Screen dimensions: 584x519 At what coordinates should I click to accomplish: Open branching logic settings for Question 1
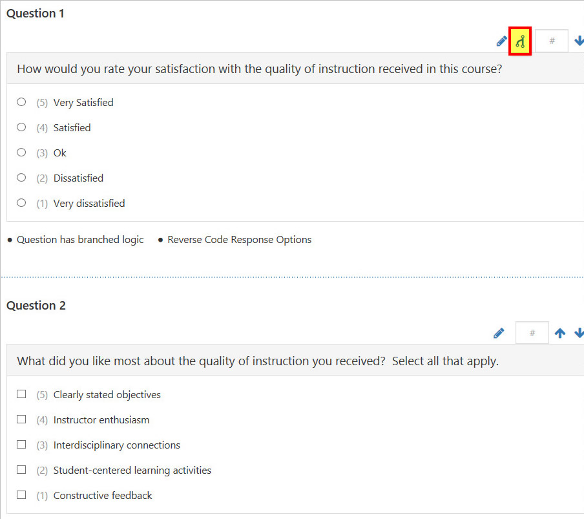pos(520,40)
